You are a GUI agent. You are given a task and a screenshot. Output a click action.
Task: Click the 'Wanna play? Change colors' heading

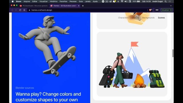coord(48,97)
